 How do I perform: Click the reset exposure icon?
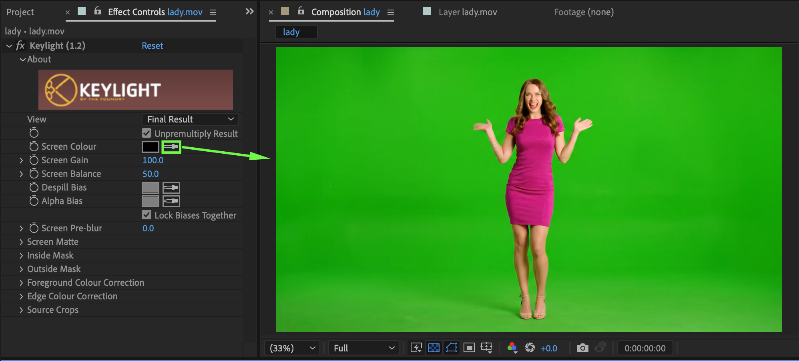(x=530, y=348)
